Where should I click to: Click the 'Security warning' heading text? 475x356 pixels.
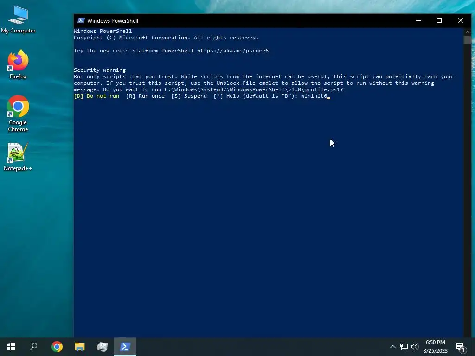coord(100,70)
